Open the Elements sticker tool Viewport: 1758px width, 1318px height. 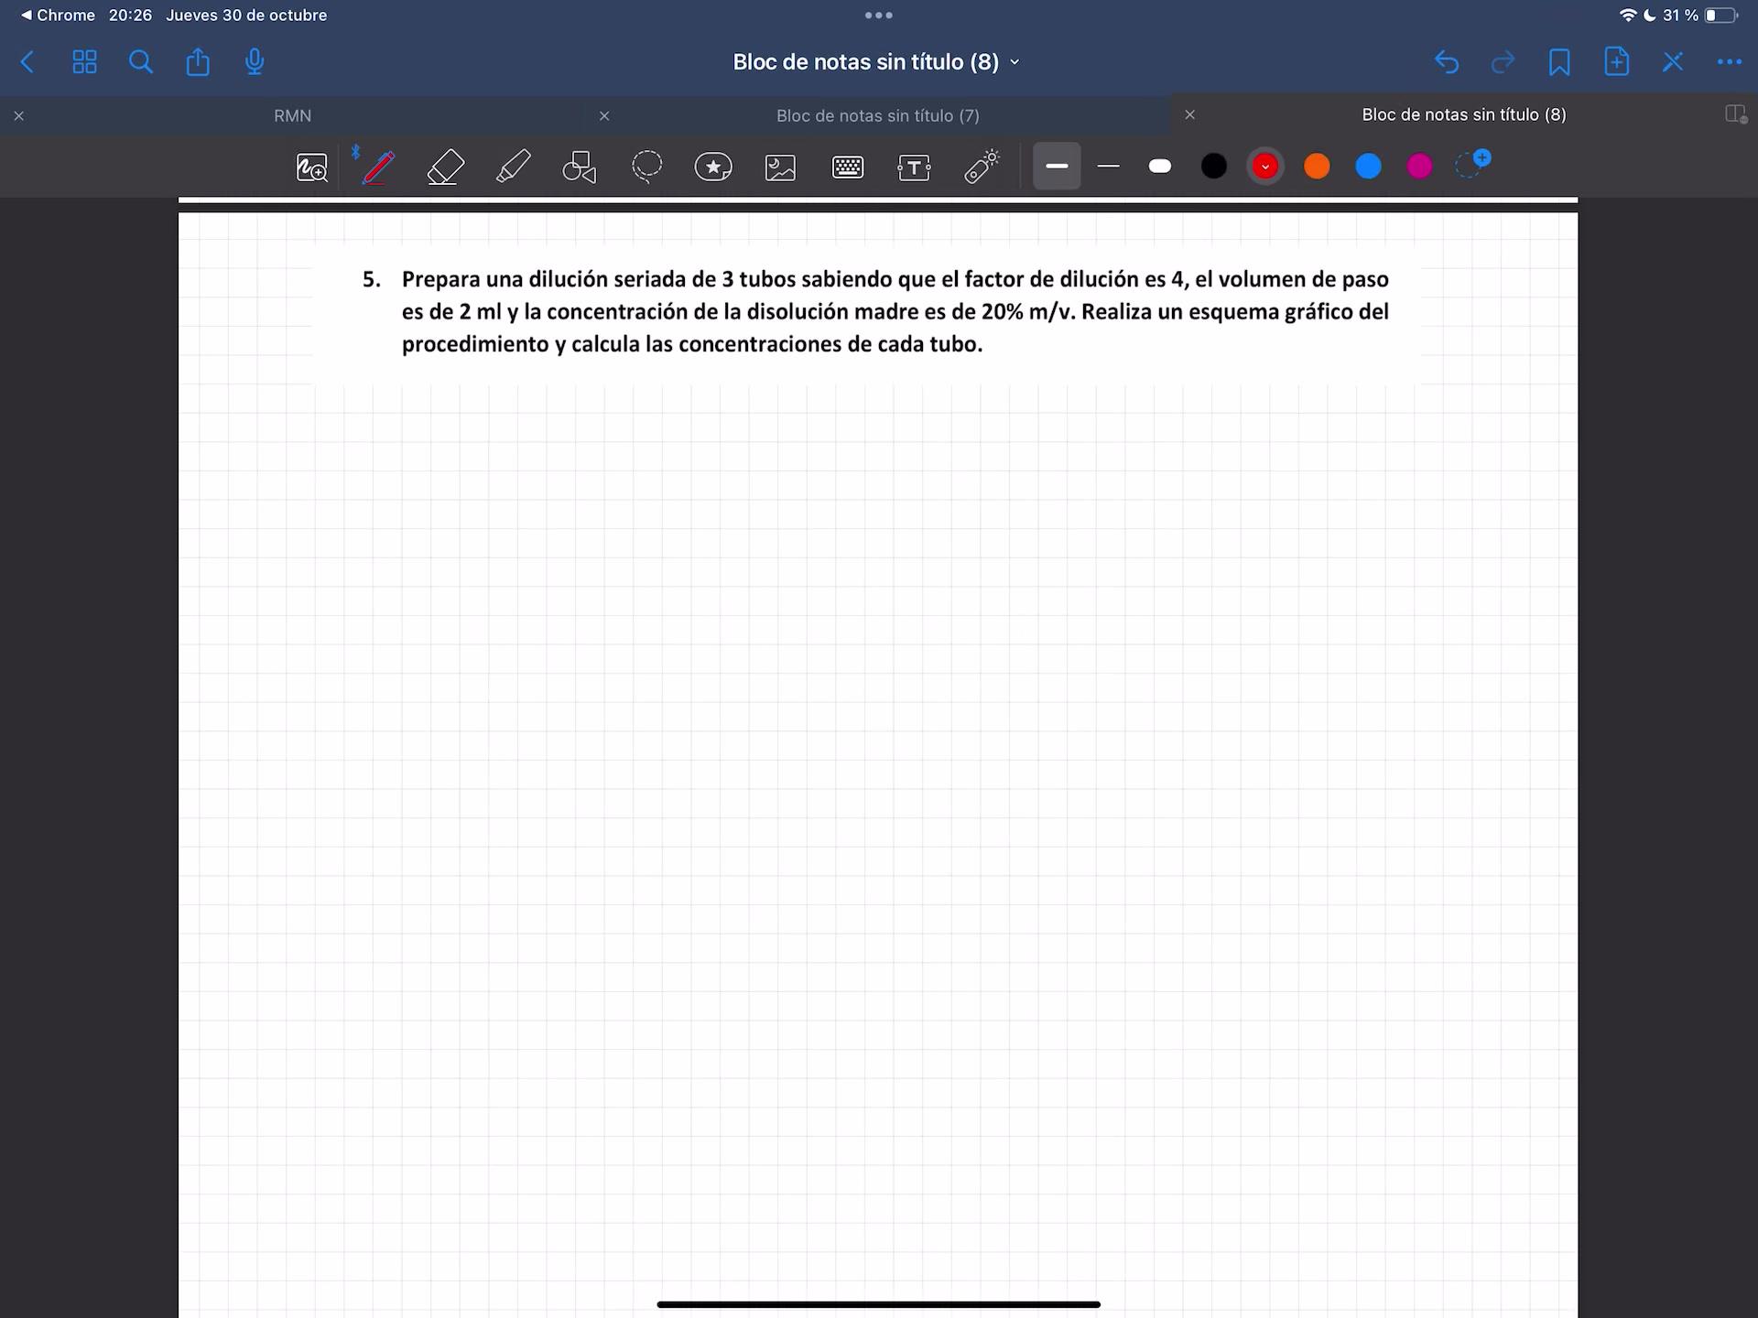tap(713, 167)
